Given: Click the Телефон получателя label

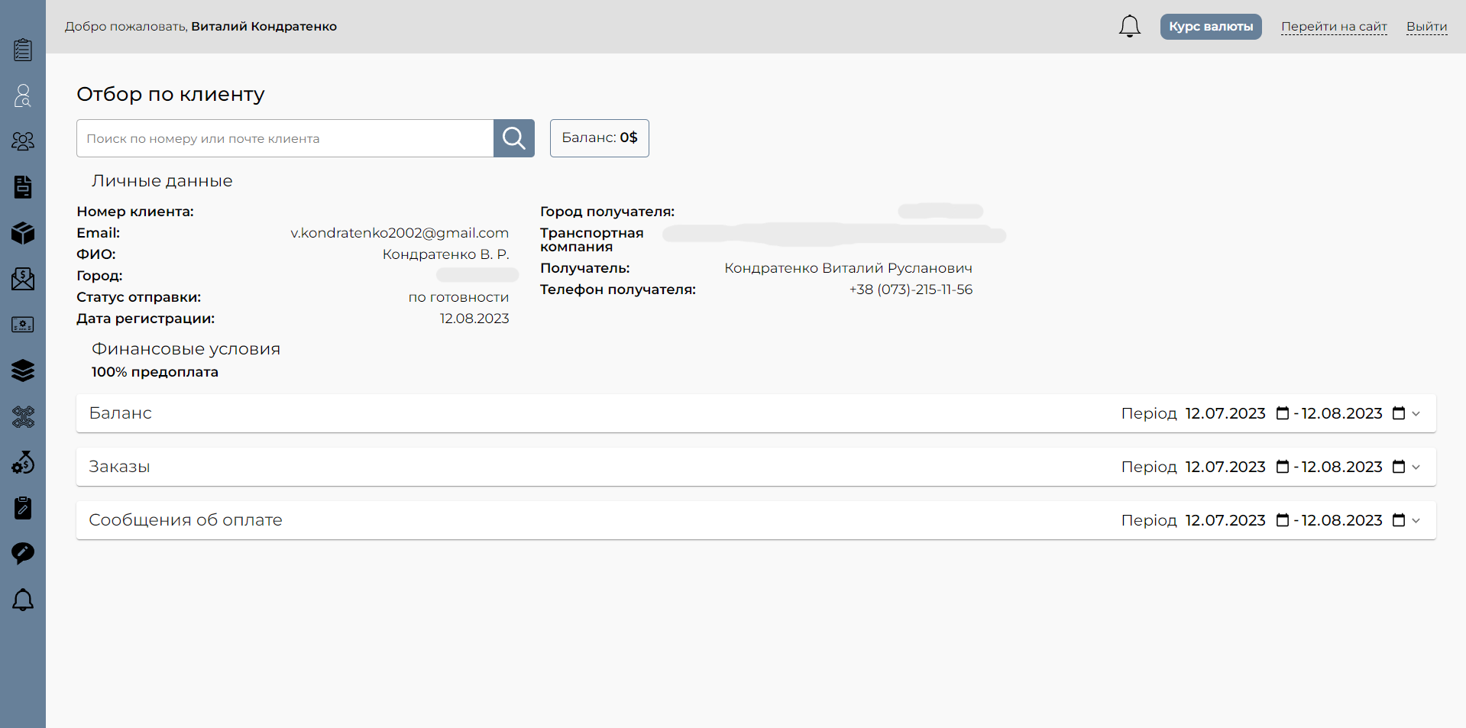Looking at the screenshot, I should [618, 290].
